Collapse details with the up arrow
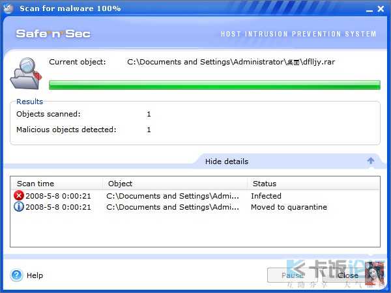391x293 pixels. coord(371,161)
